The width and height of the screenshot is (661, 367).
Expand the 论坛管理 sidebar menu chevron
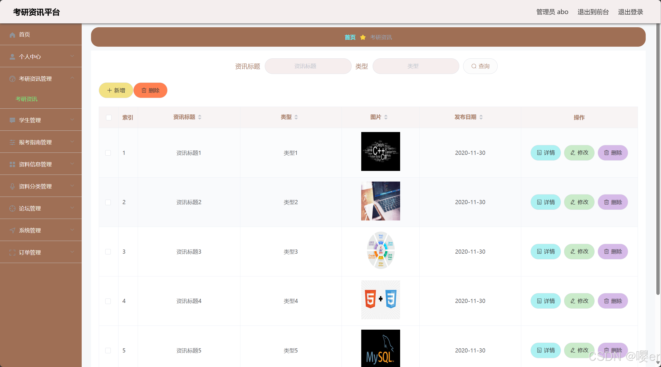[x=72, y=208]
